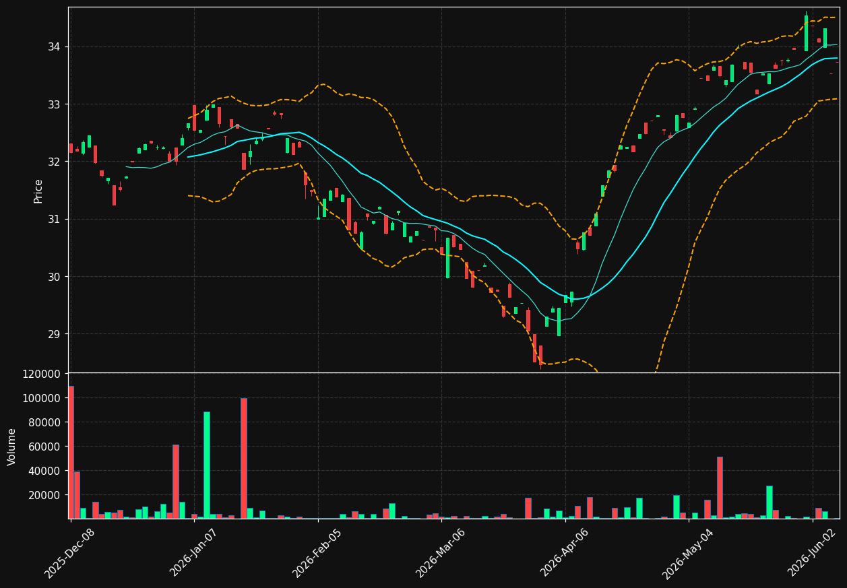Click the 34 price tick label
This screenshot has width=847, height=588.
pyautogui.click(x=54, y=46)
